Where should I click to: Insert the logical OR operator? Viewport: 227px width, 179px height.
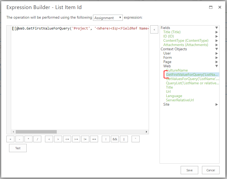coord(124,139)
